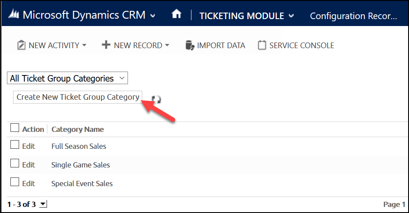Open the All Ticket Group Categories view selector
The image size is (409, 213).
[x=67, y=78]
